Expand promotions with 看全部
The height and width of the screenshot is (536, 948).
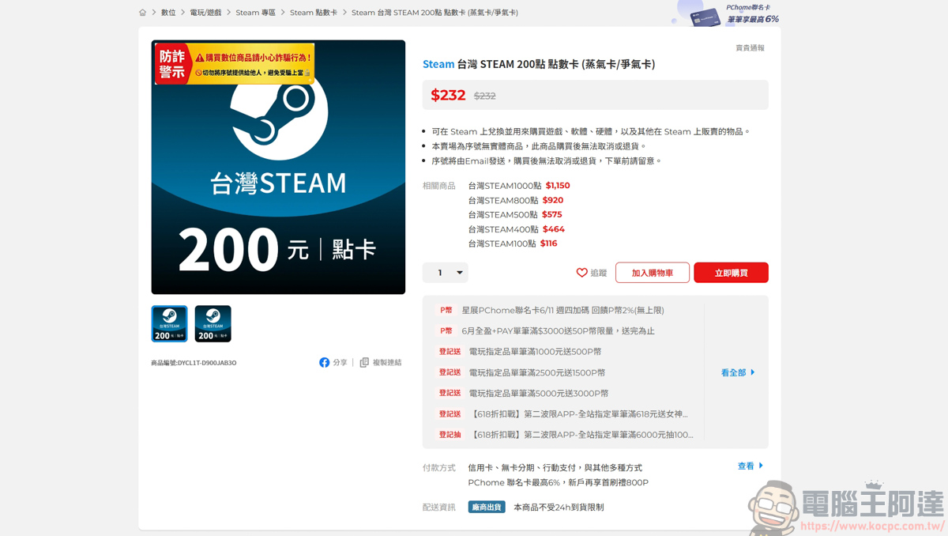click(x=738, y=372)
